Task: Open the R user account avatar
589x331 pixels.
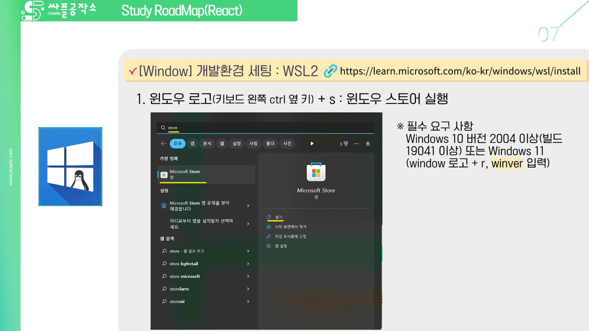Action: (x=368, y=144)
